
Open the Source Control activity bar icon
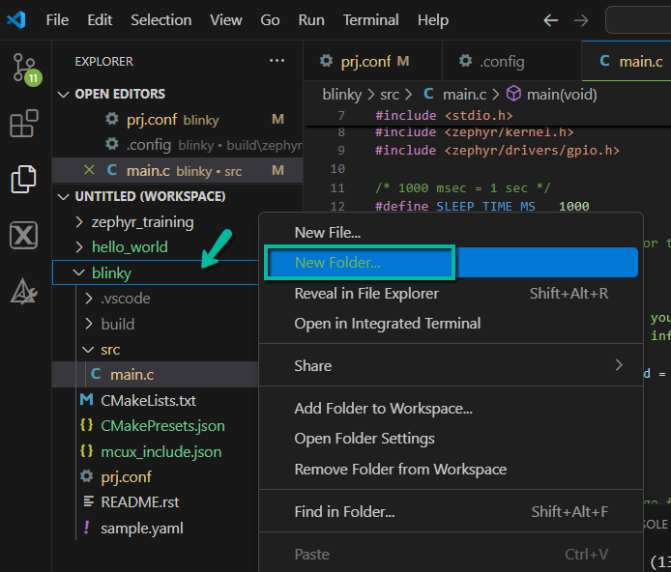pos(25,68)
